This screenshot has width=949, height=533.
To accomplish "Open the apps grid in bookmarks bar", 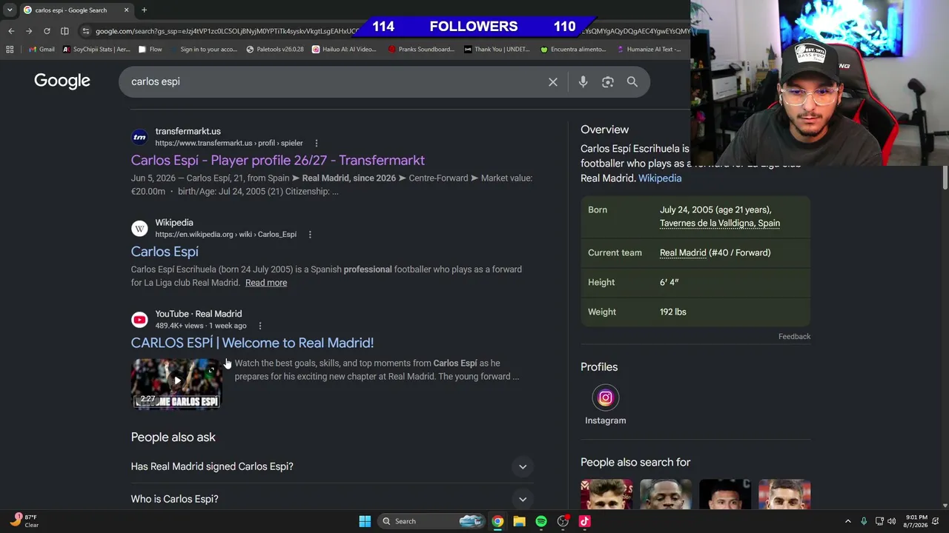I will coord(10,50).
